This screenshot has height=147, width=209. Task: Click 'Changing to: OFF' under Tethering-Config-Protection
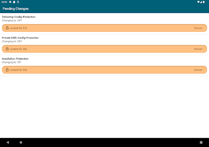pos(12,20)
